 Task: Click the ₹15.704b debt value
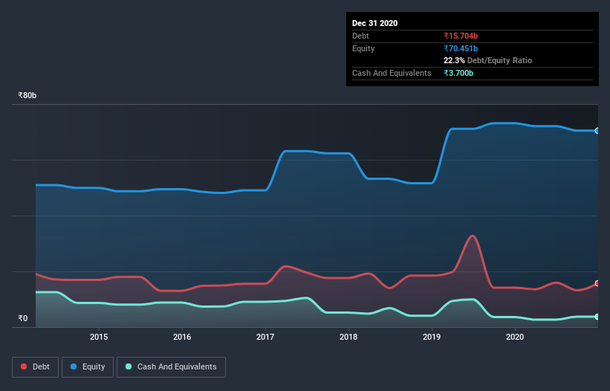461,36
